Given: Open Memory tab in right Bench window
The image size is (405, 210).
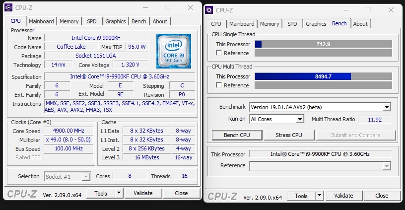Looking at the screenshot, I should pos(270,24).
